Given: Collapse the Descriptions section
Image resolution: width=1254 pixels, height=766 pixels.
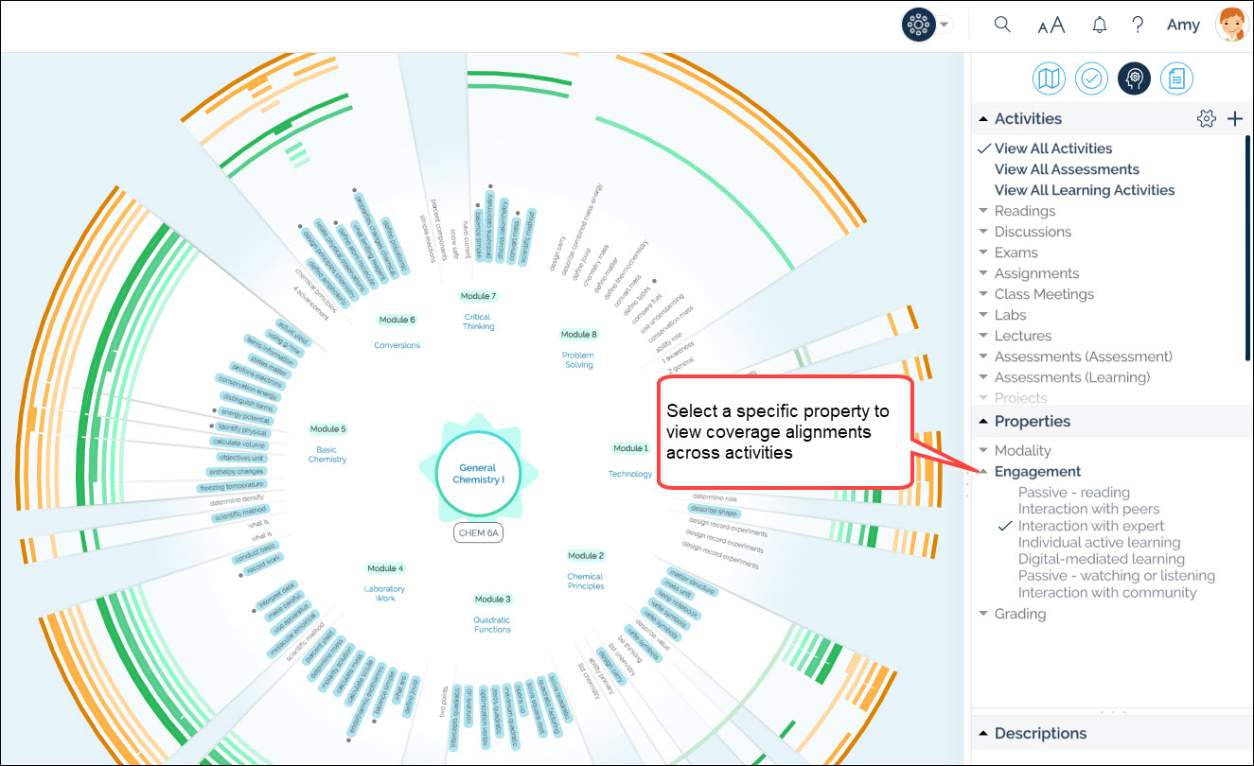Looking at the screenshot, I should pos(984,733).
